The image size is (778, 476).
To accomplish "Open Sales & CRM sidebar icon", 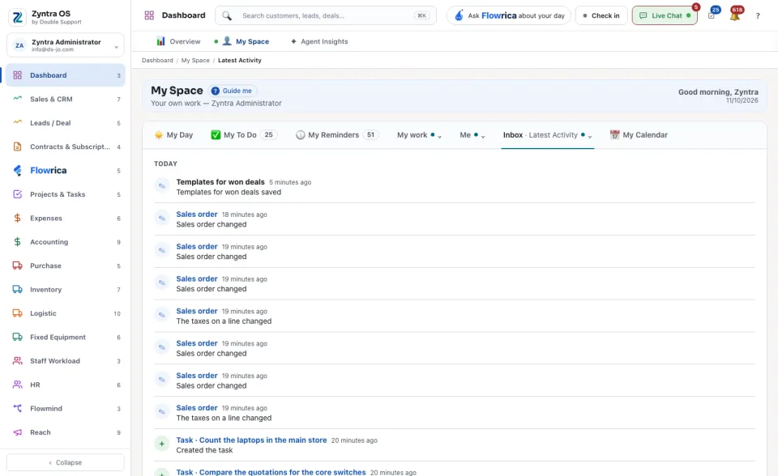I will [x=17, y=99].
